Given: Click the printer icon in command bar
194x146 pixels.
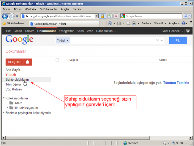Looking at the screenshot, I should pyautogui.click(x=134, y=23).
